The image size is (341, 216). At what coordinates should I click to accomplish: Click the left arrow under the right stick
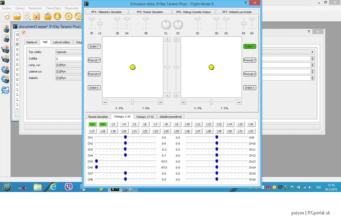tap(183, 102)
